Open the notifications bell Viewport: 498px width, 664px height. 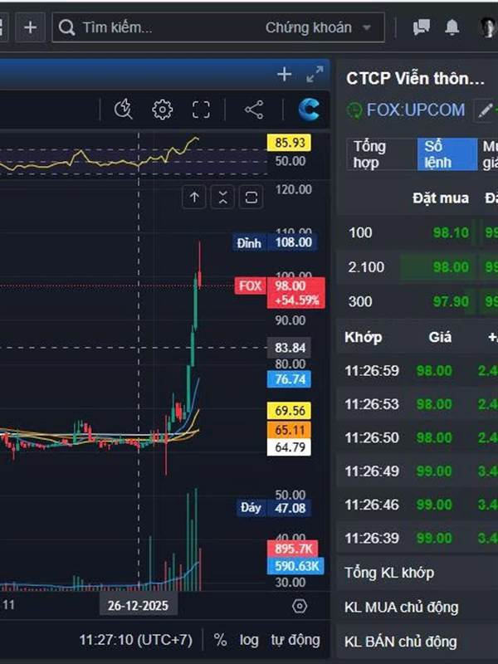pyautogui.click(x=452, y=27)
